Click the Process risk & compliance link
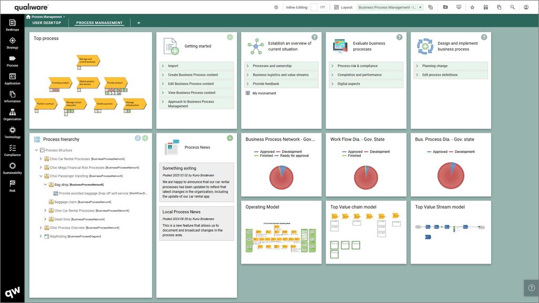The width and height of the screenshot is (539, 303). coord(357,66)
